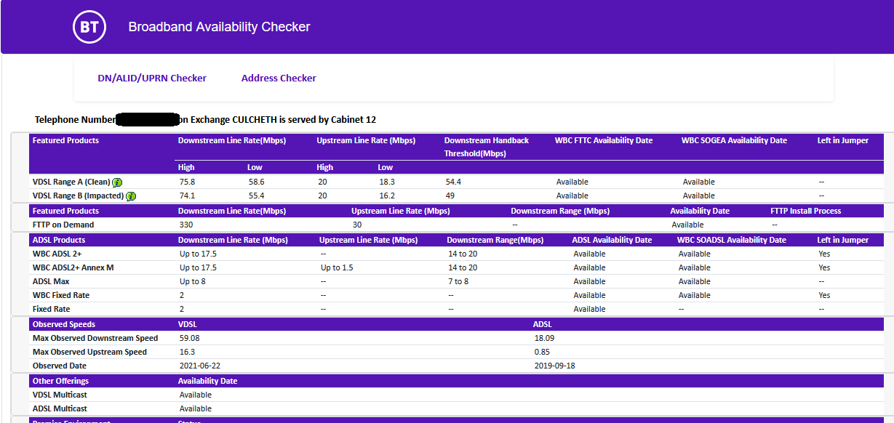This screenshot has height=423, width=894.
Task: Click the WBC SOGEA Availability Date header
Action: (734, 140)
